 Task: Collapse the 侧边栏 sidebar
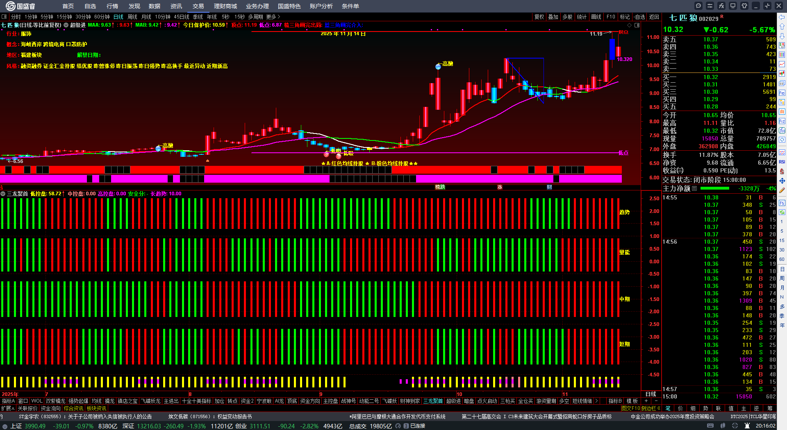651,408
